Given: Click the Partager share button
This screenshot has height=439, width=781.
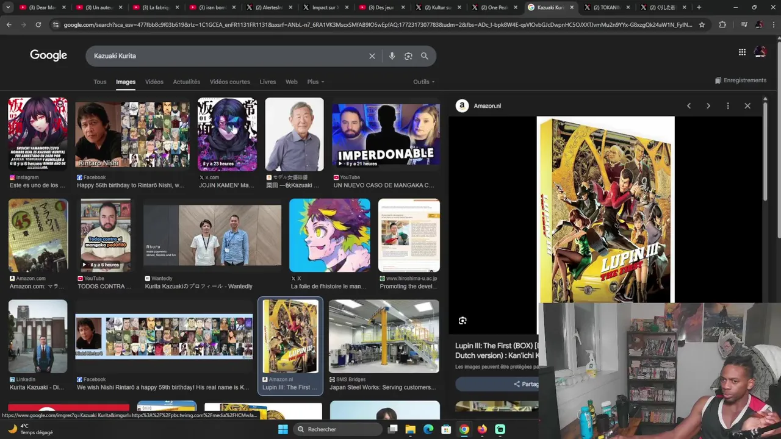Looking at the screenshot, I should (x=527, y=384).
